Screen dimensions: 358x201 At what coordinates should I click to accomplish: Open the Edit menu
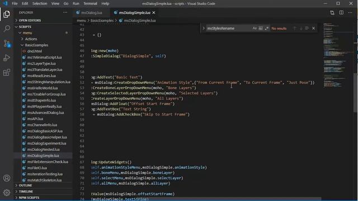coord(25,3)
